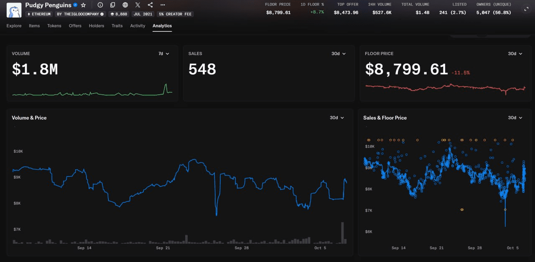Viewport: 535px width, 262px height.
Task: Open the Sales card 30d range dropdown
Action: point(338,54)
